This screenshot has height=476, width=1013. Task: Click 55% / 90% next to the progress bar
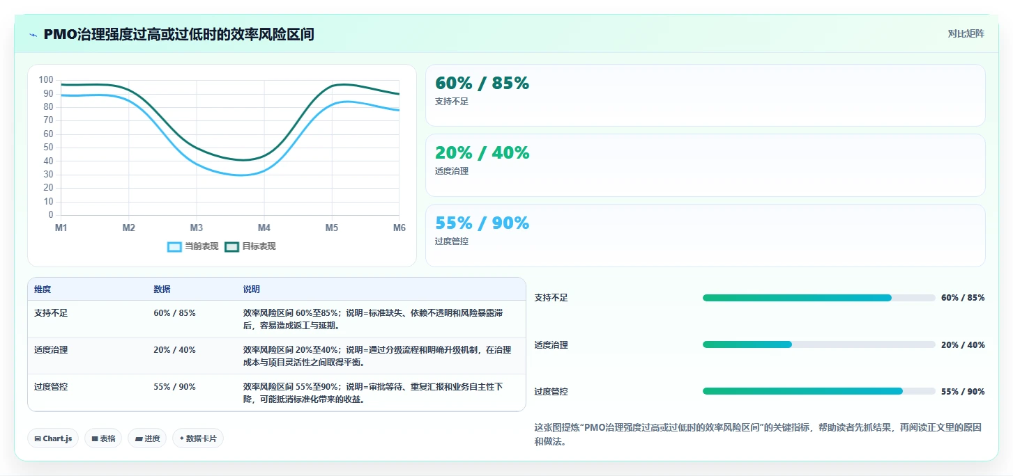click(963, 391)
